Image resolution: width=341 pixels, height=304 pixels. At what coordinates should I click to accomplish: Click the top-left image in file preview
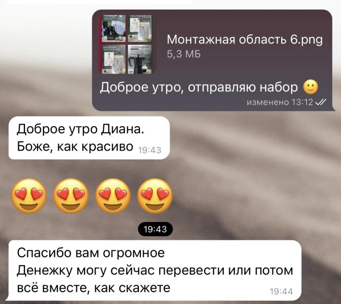113,28
